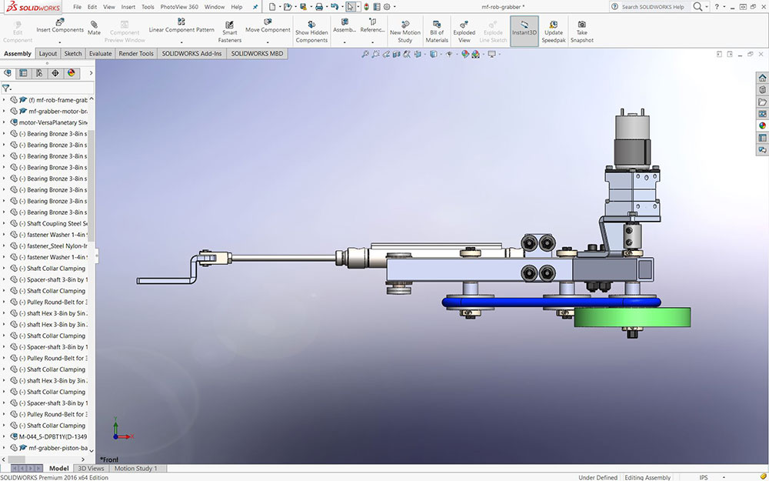
Task: Click the IPS unit system button
Action: coord(703,477)
